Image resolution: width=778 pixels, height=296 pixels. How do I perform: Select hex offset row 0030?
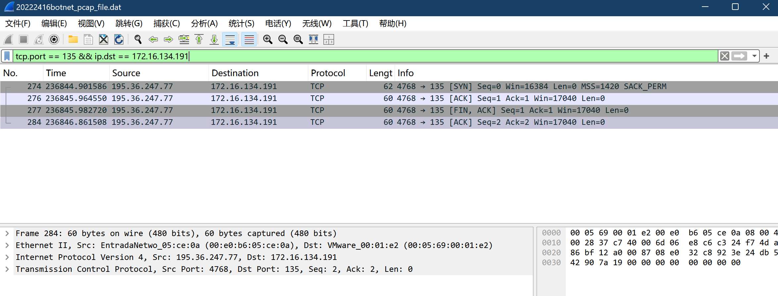pyautogui.click(x=551, y=263)
